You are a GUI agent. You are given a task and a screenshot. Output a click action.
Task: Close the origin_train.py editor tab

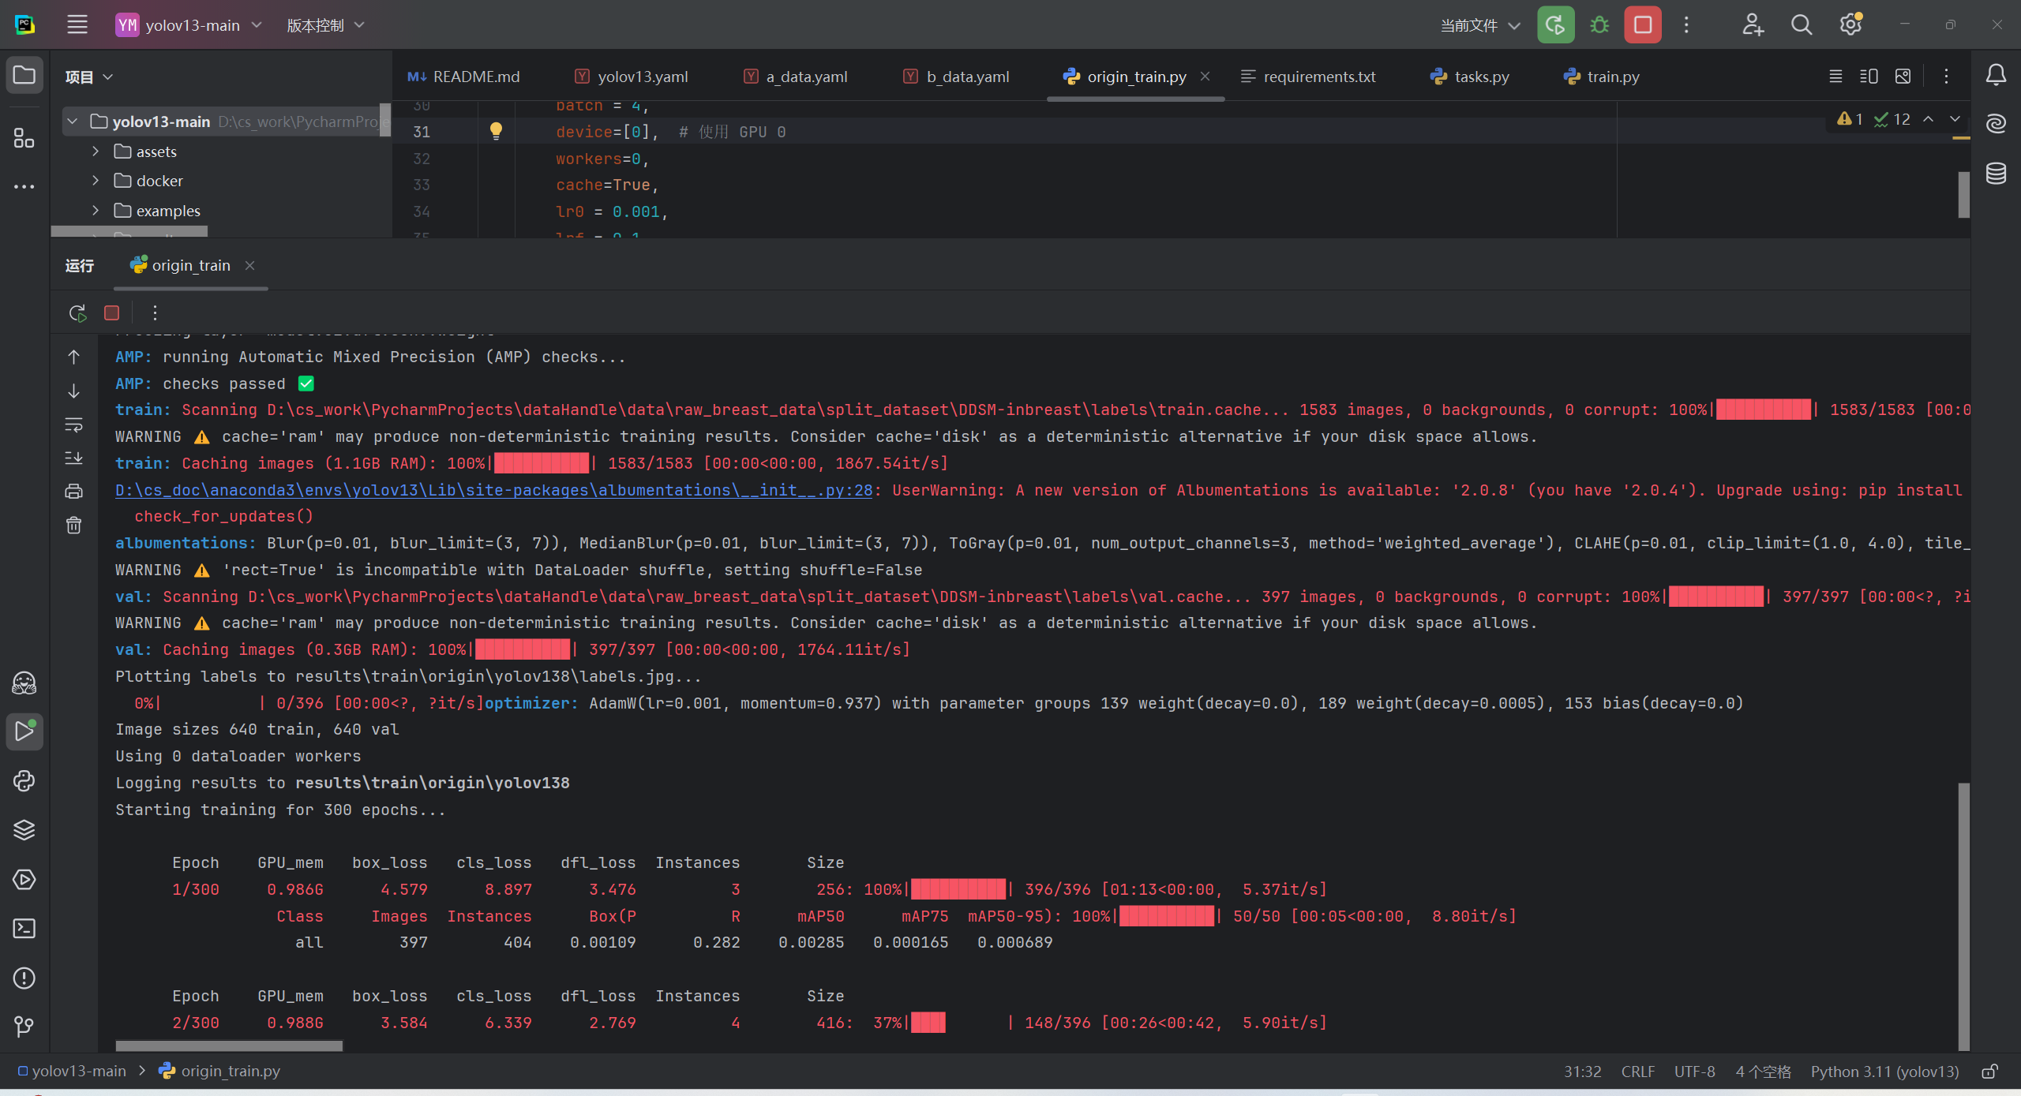tap(1205, 76)
